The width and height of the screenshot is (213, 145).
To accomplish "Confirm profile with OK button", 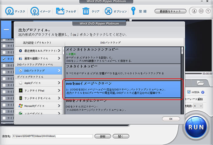I will 171,119.
